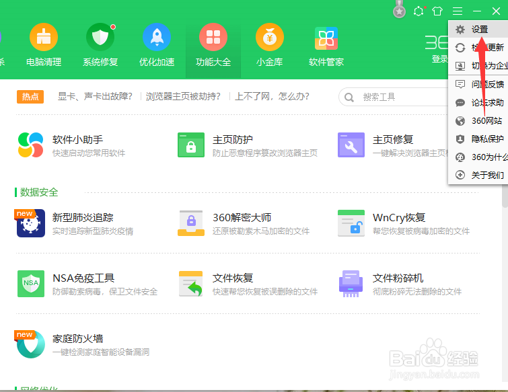
Task: Focus the 搜索工具 search field
Action: tap(394, 97)
